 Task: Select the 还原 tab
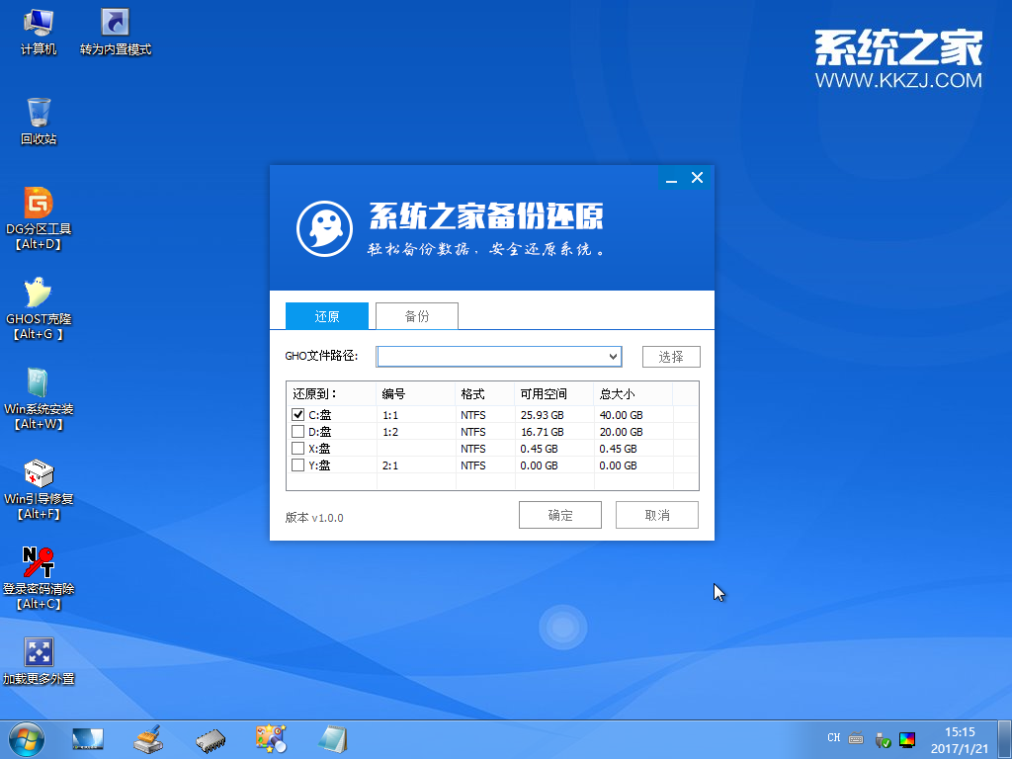point(326,315)
